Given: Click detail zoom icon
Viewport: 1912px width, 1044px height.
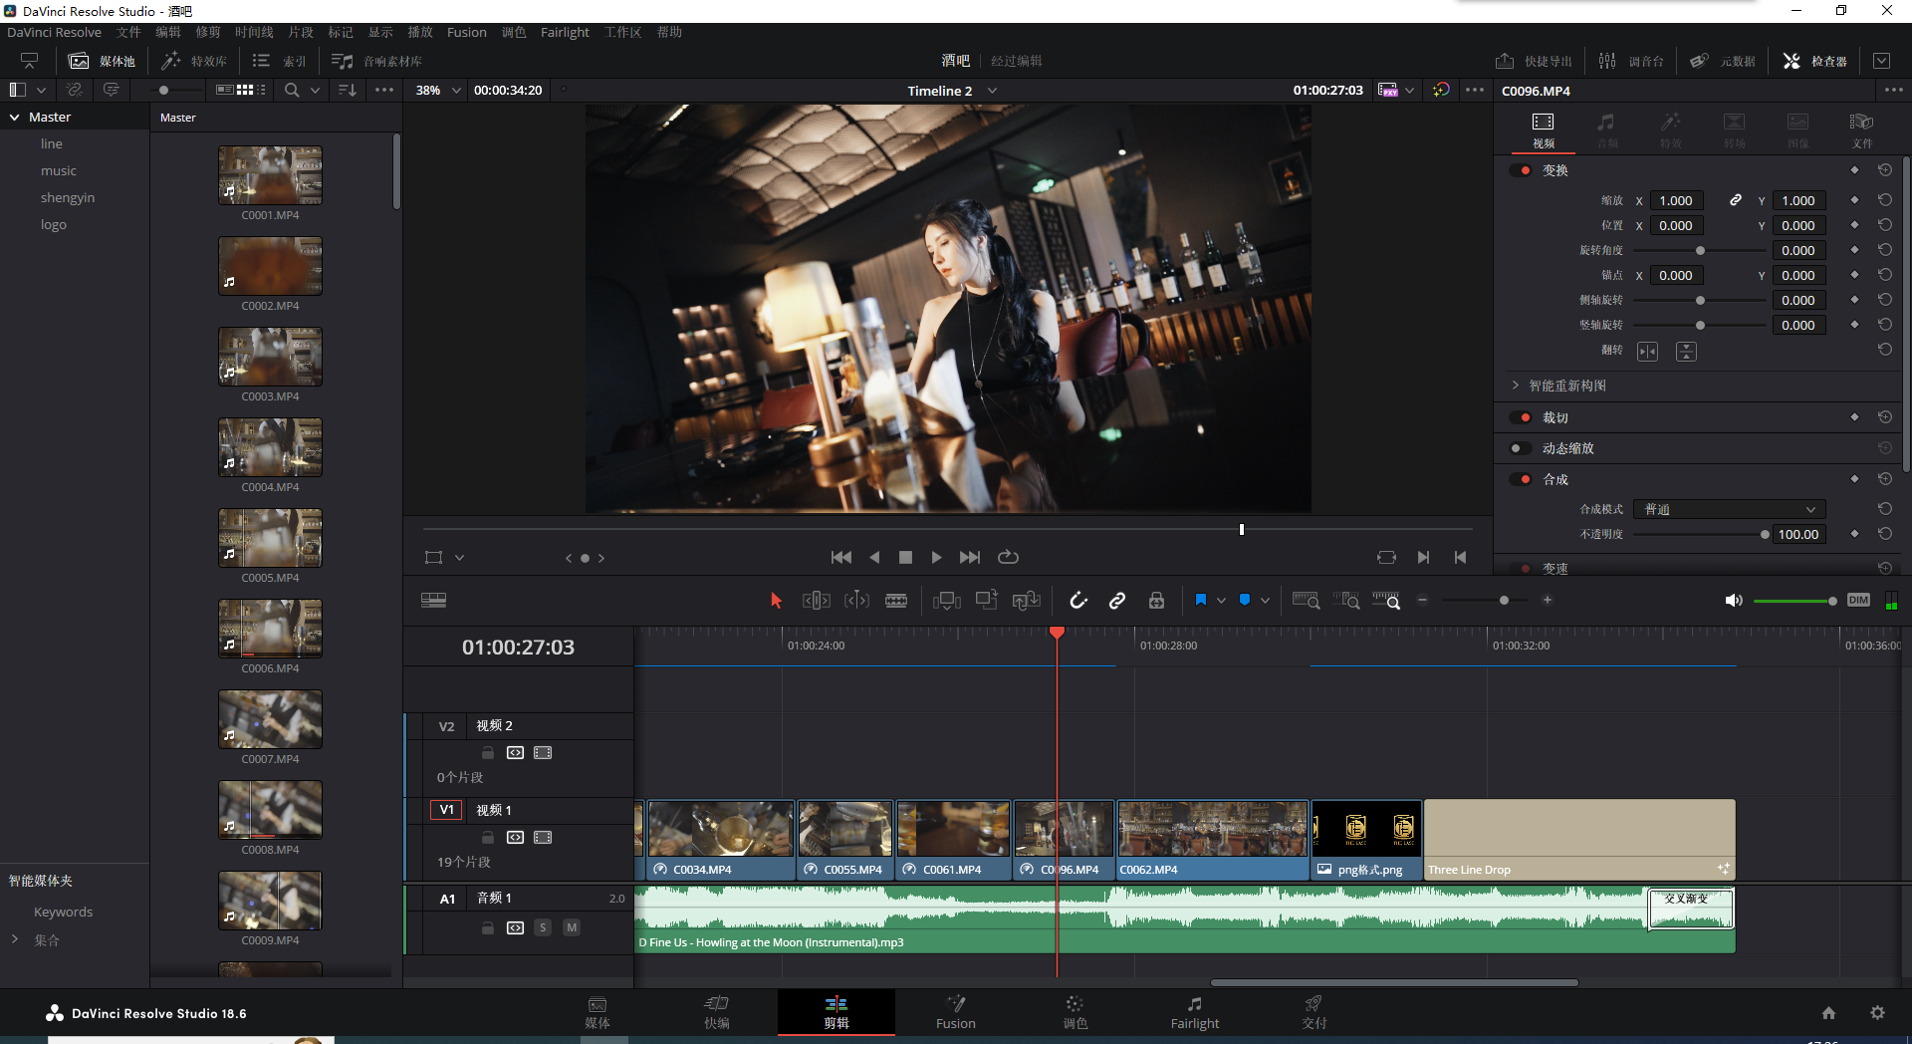Looking at the screenshot, I should [x=1346, y=601].
